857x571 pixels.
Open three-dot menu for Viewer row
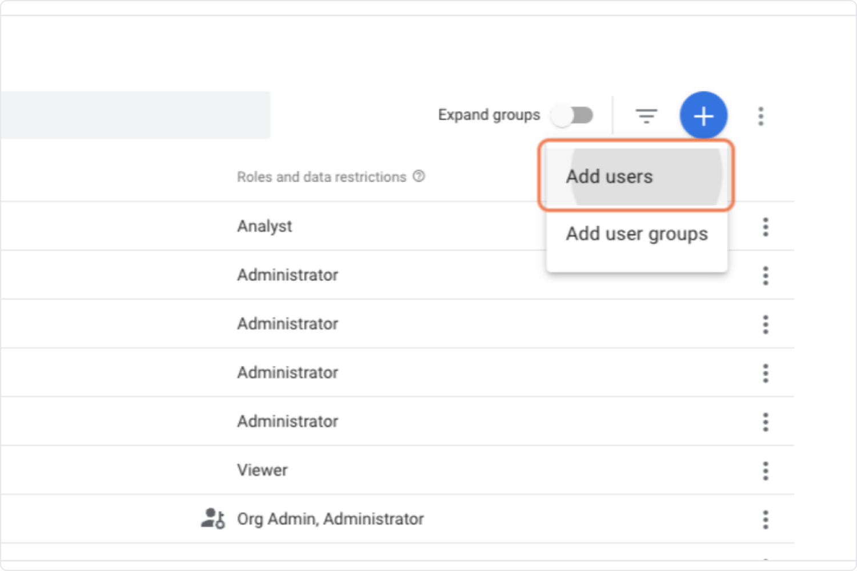[x=766, y=471]
